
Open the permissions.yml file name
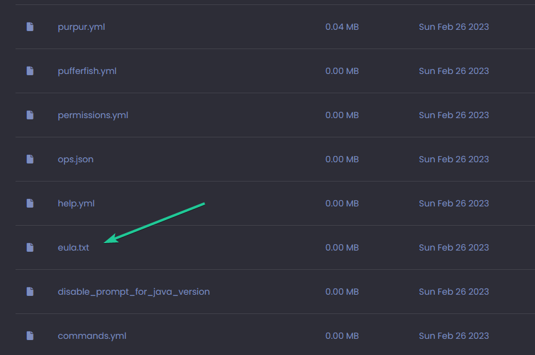(93, 115)
